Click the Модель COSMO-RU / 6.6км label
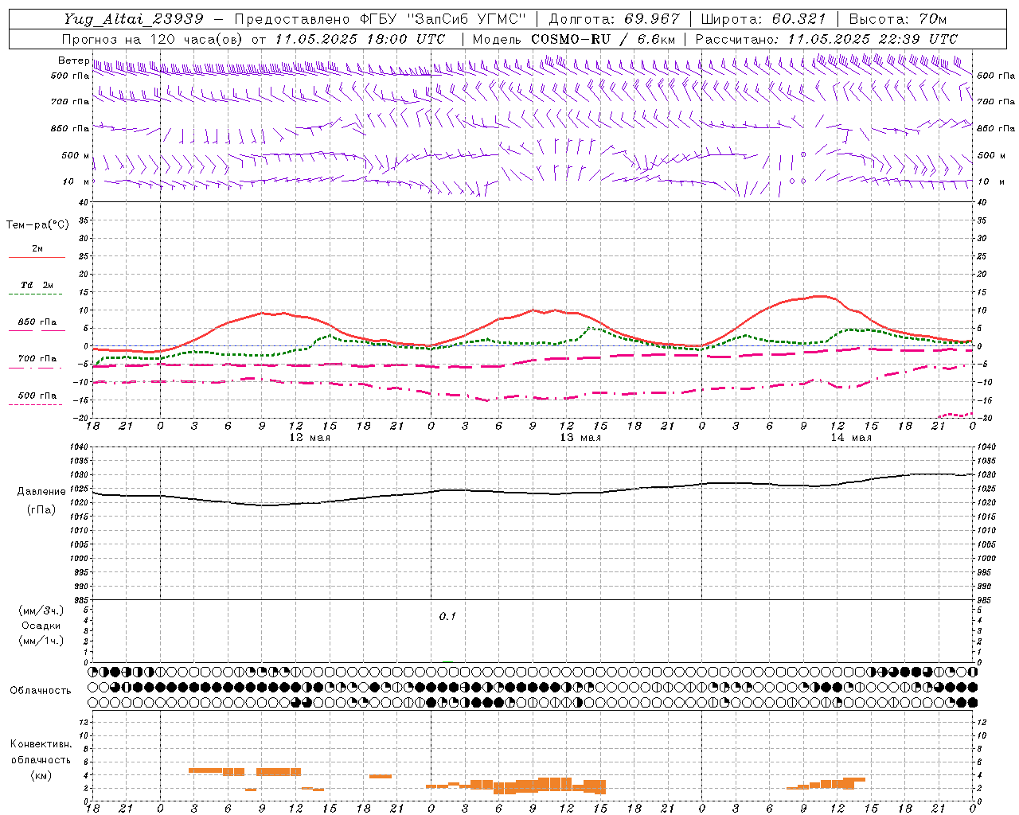This screenshot has height=815, width=1019. tap(574, 39)
